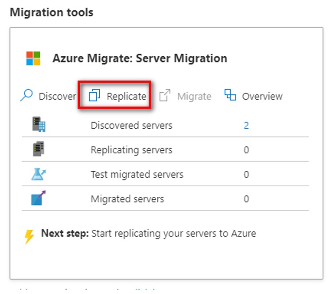Click the Migration tools heading

[x=52, y=12]
